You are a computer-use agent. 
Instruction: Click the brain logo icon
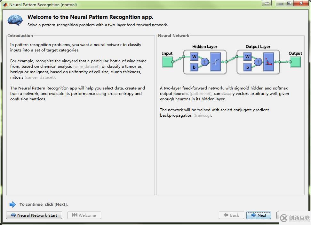point(15,20)
